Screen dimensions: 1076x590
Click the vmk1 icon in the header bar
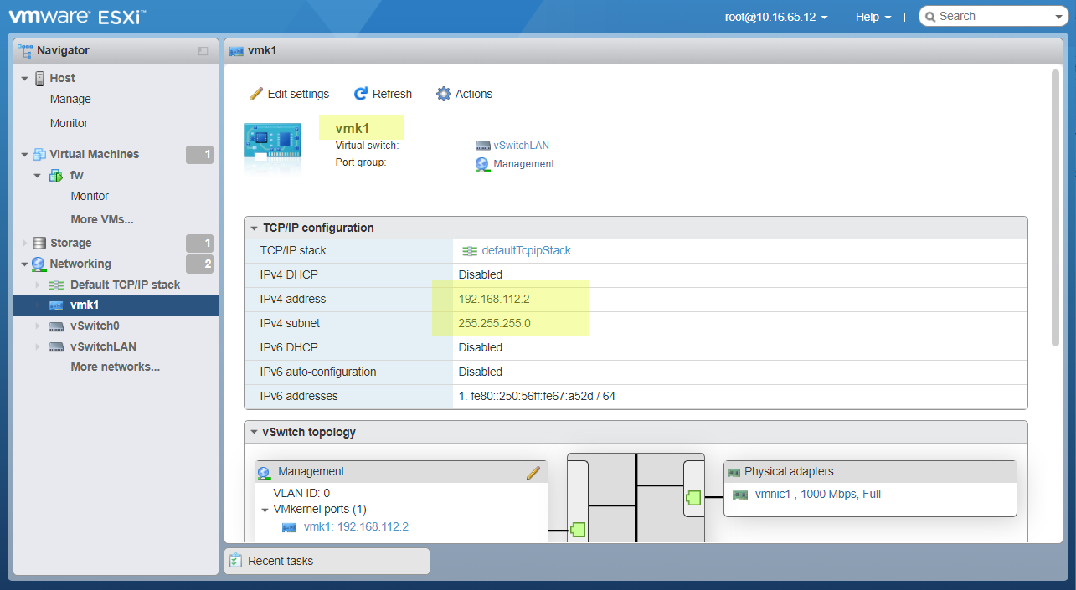236,51
